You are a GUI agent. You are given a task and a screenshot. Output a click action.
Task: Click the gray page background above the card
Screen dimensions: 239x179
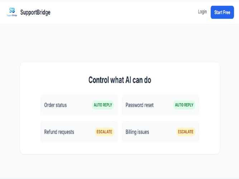[x=120, y=43]
